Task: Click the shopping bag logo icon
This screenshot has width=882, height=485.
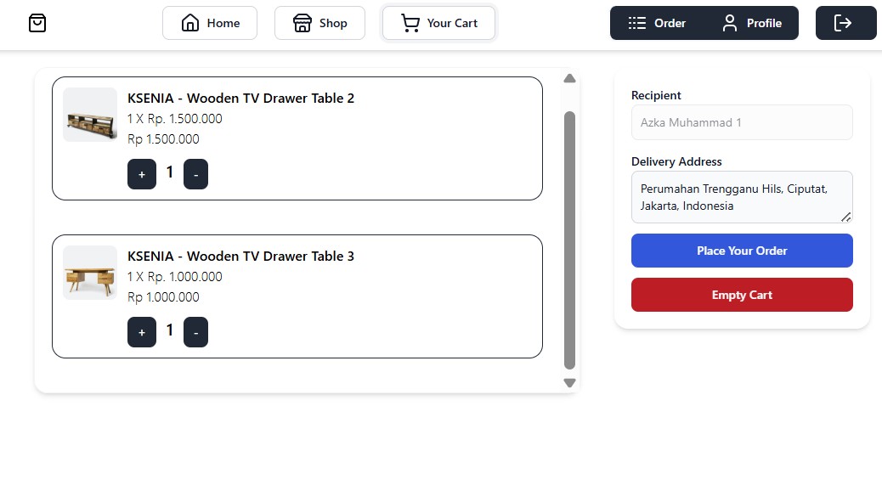Action: (37, 23)
